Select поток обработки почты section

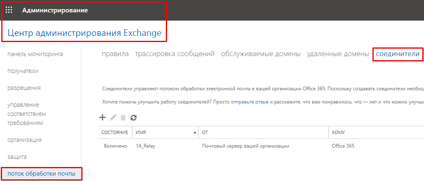coord(41,174)
